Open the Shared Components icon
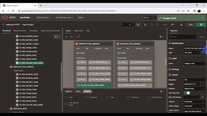The image size is (207, 116). click(x=181, y=24)
